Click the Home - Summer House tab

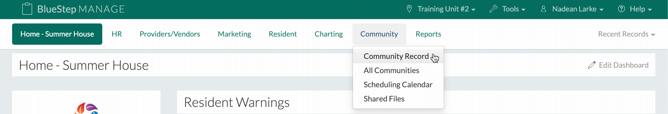[x=57, y=34]
